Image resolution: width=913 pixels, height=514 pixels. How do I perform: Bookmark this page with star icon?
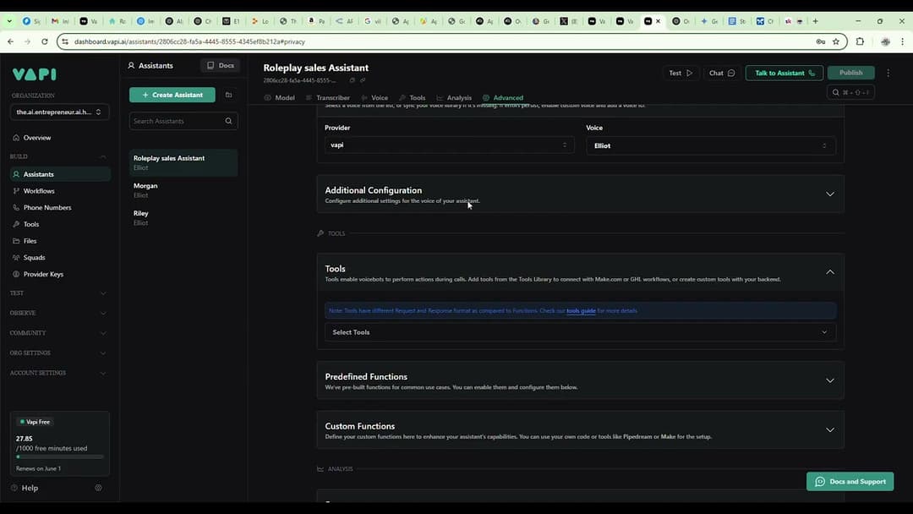pyautogui.click(x=836, y=42)
